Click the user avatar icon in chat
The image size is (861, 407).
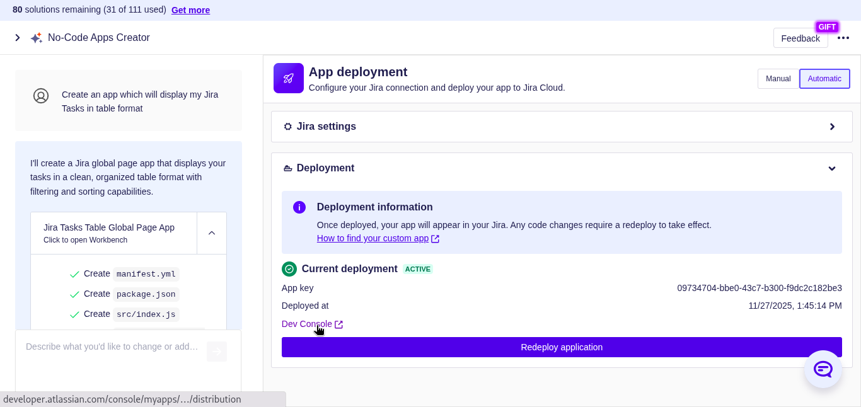coord(41,96)
